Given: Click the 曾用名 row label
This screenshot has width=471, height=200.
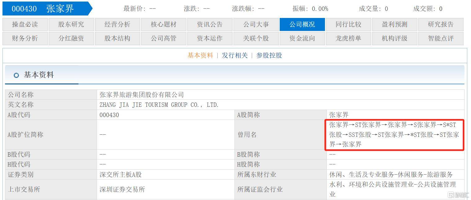Looking at the screenshot, I should click(x=247, y=135).
